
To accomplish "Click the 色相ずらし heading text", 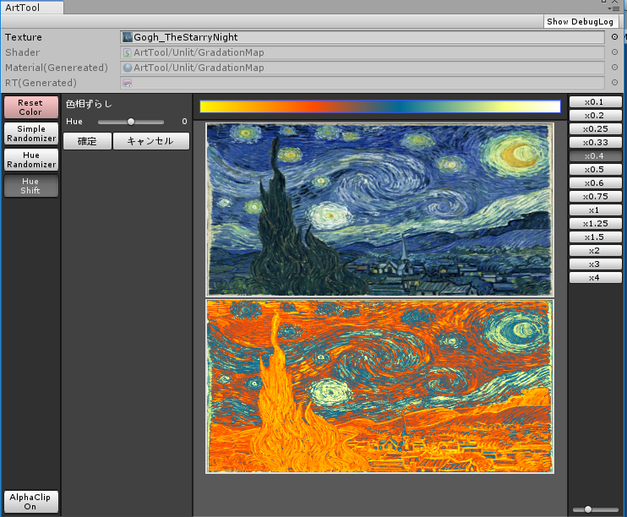I will (x=89, y=104).
